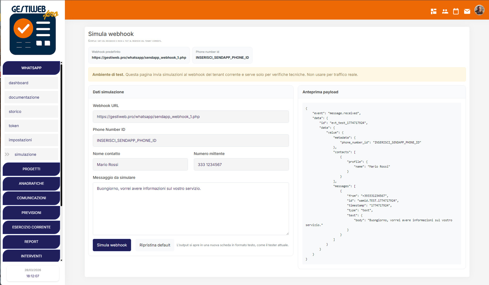This screenshot has height=285, width=489.
Task: Click the sidebar scroll down arrow
Action: (61, 260)
